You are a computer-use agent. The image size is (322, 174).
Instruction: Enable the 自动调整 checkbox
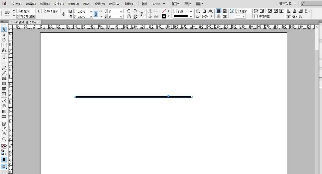click(x=256, y=16)
